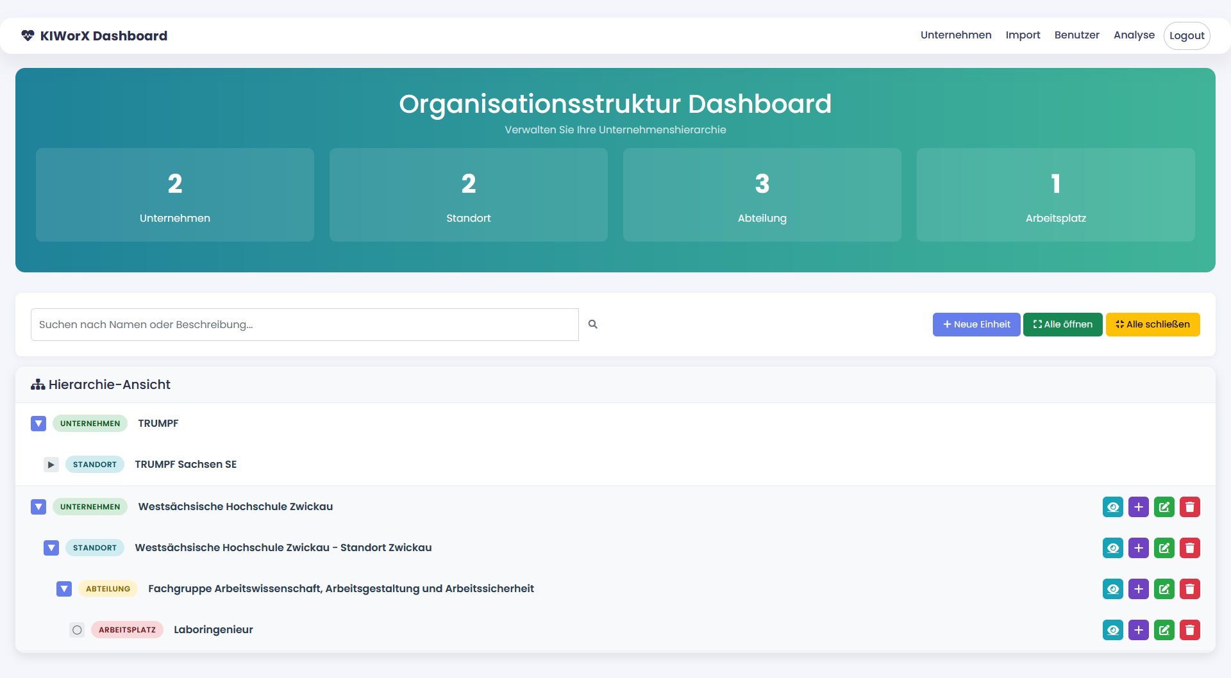Expand the TRUMPF Sachsen SE location
1231x678 pixels.
51,465
